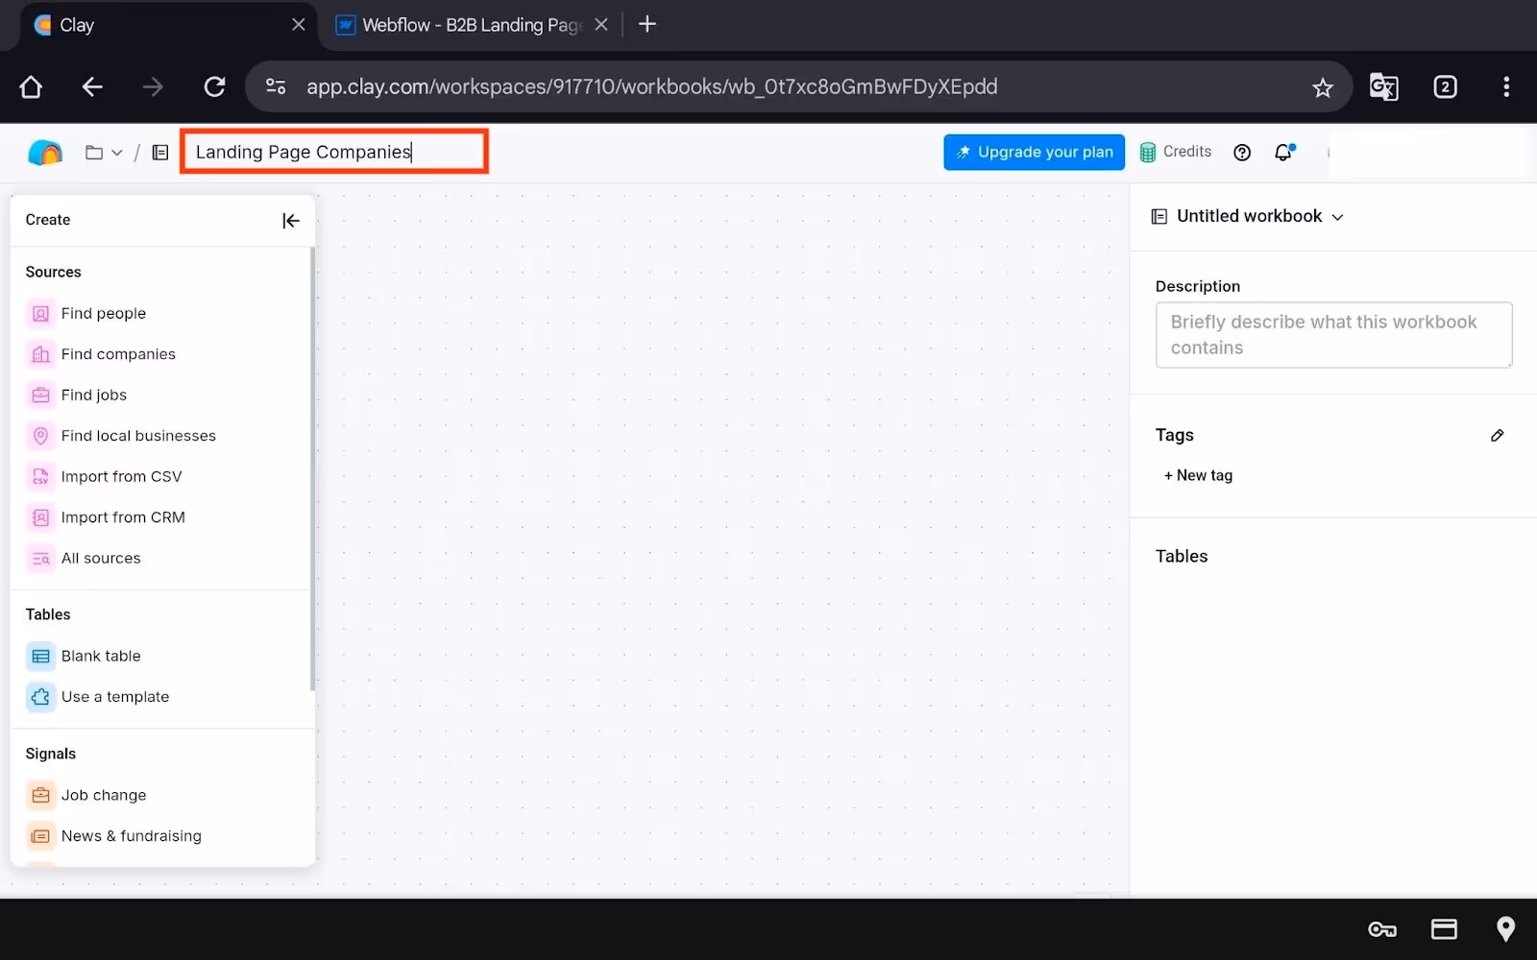Click the Find companies building icon
The height and width of the screenshot is (960, 1537).
(x=40, y=354)
